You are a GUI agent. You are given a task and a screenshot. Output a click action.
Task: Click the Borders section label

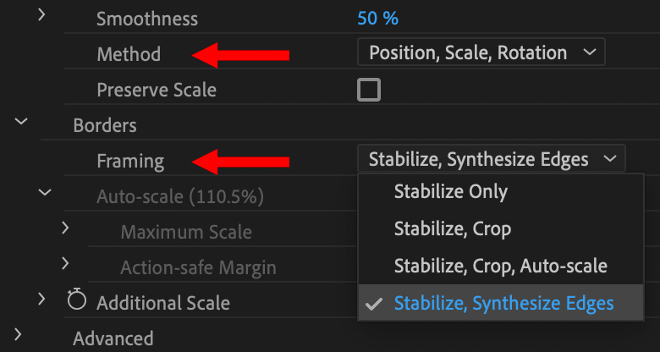click(x=105, y=126)
